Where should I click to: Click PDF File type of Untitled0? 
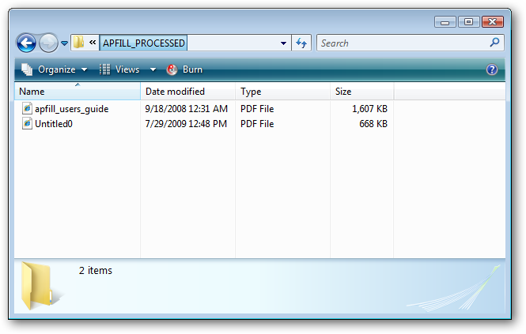click(257, 124)
